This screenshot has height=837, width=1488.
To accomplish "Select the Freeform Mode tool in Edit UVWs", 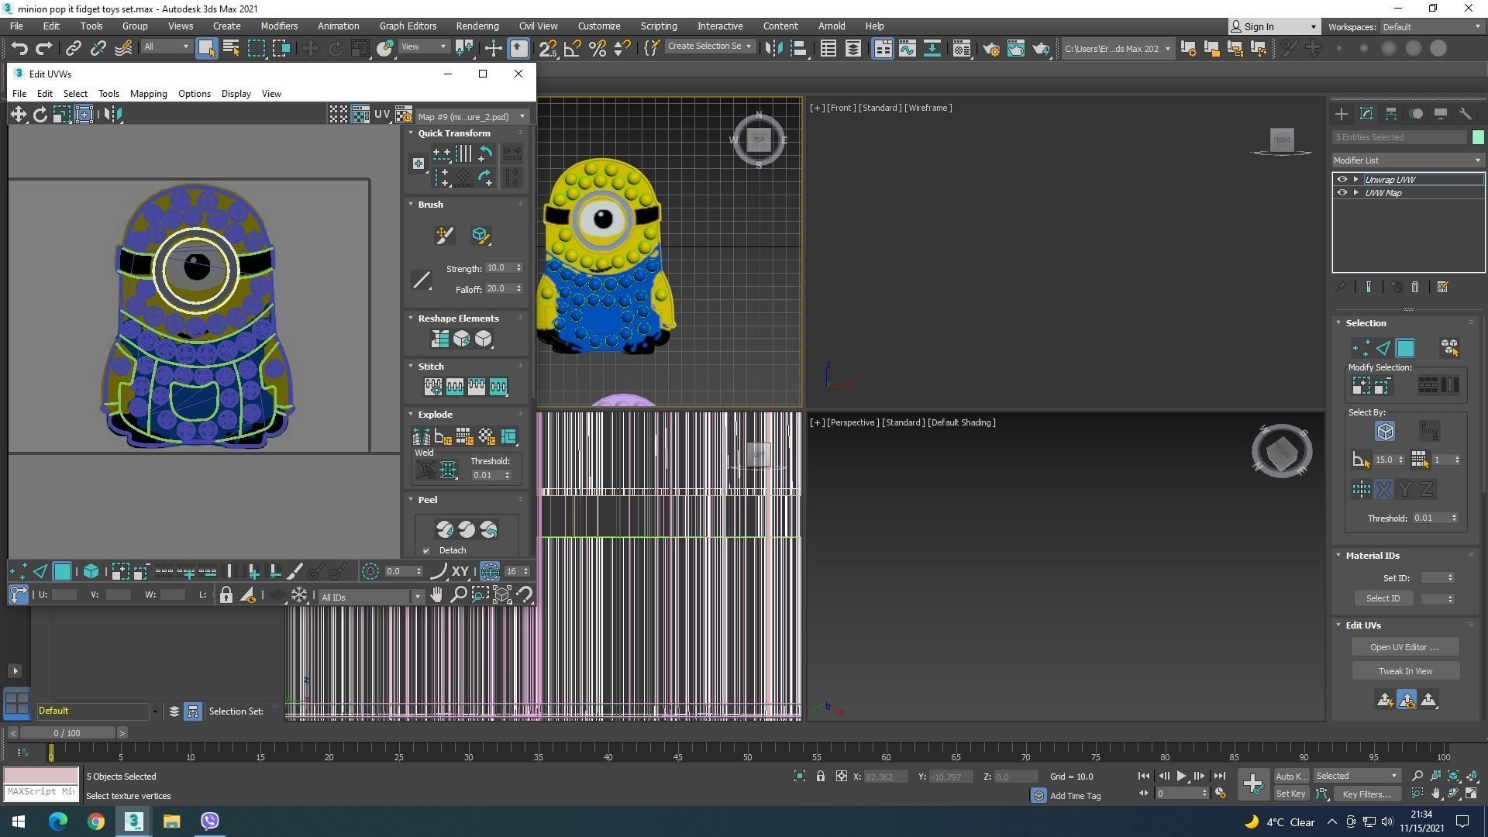I will pyautogui.click(x=84, y=115).
